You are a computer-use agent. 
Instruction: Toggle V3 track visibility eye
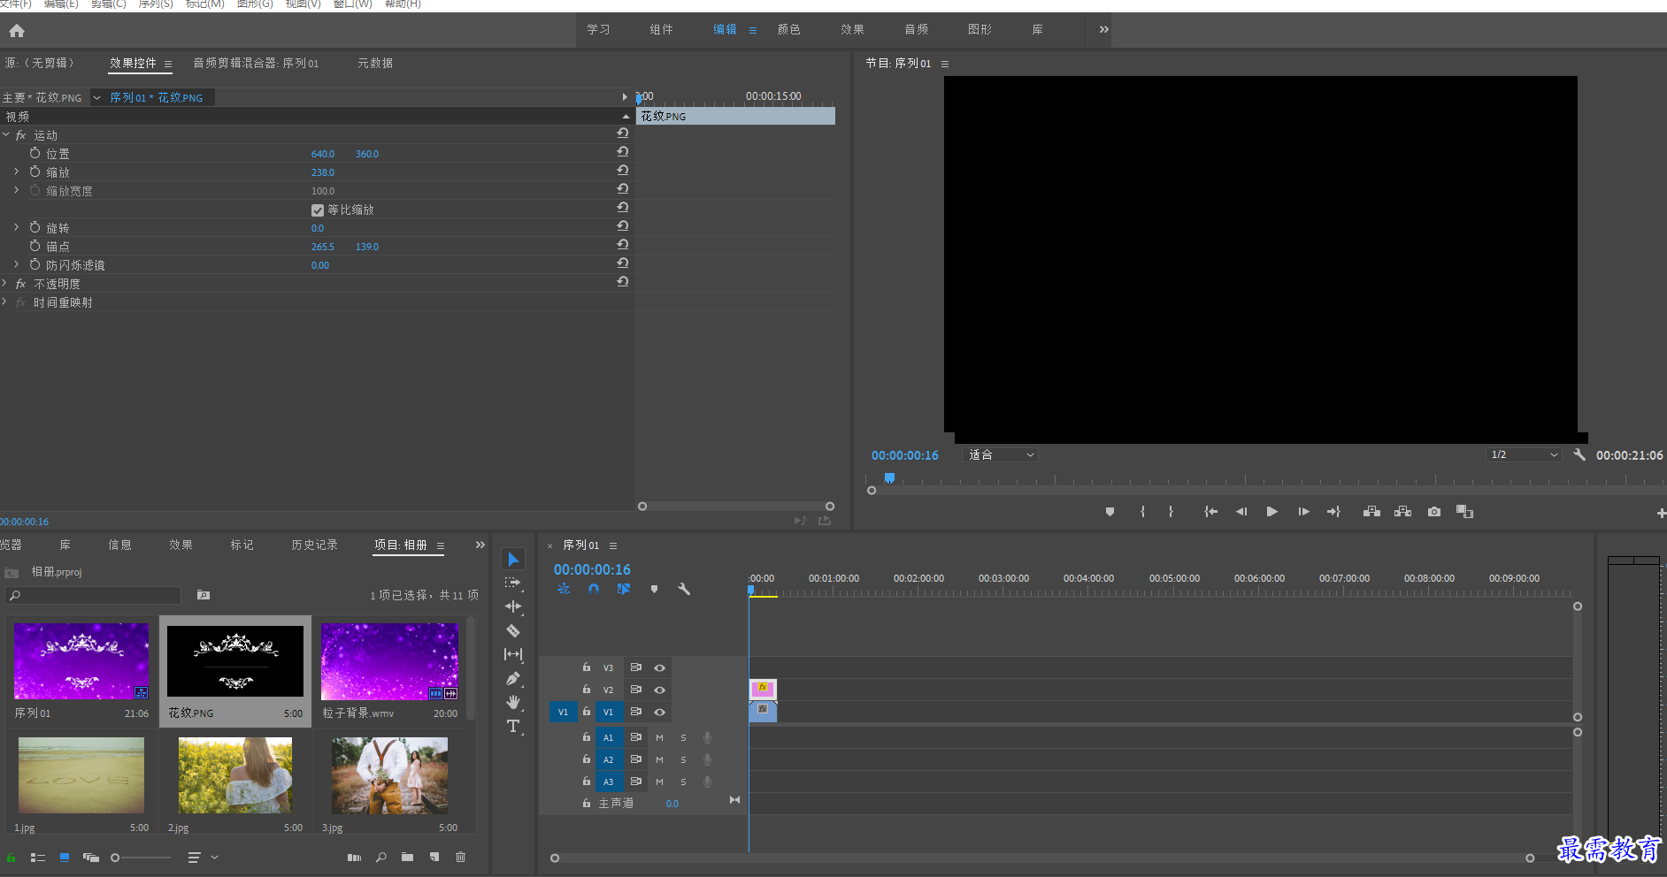(659, 667)
